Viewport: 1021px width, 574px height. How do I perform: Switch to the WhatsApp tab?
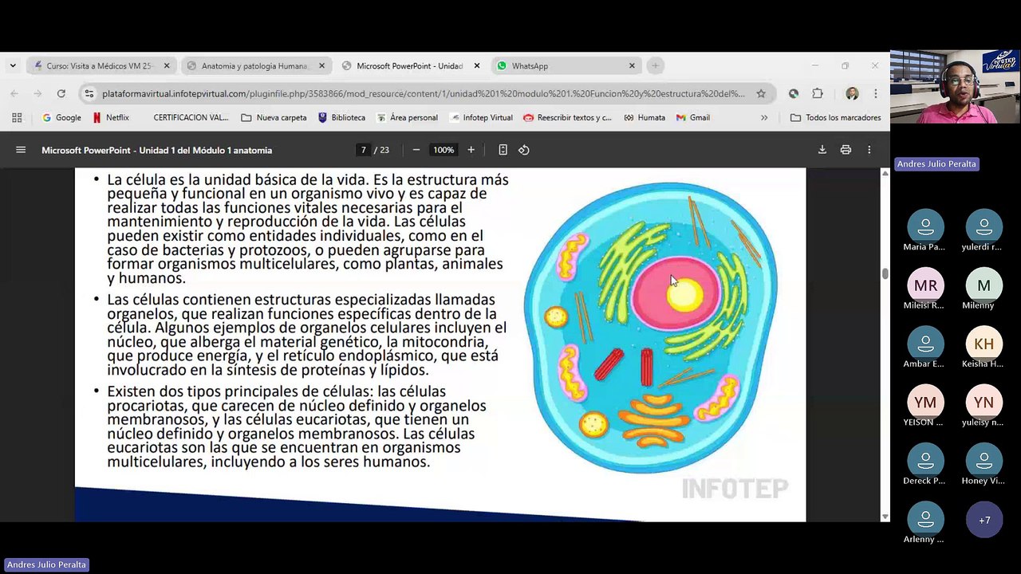pyautogui.click(x=566, y=66)
